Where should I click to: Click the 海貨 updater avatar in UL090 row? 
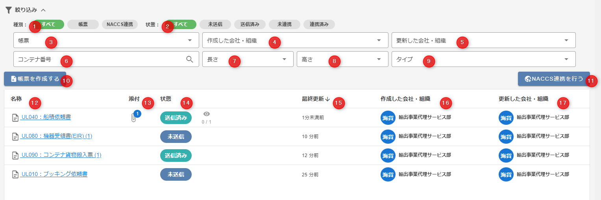506,156
